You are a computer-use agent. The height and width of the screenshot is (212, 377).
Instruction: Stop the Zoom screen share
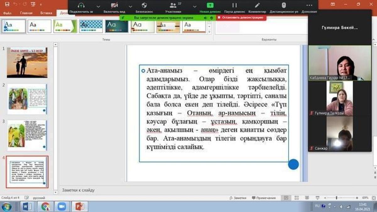click(x=241, y=18)
